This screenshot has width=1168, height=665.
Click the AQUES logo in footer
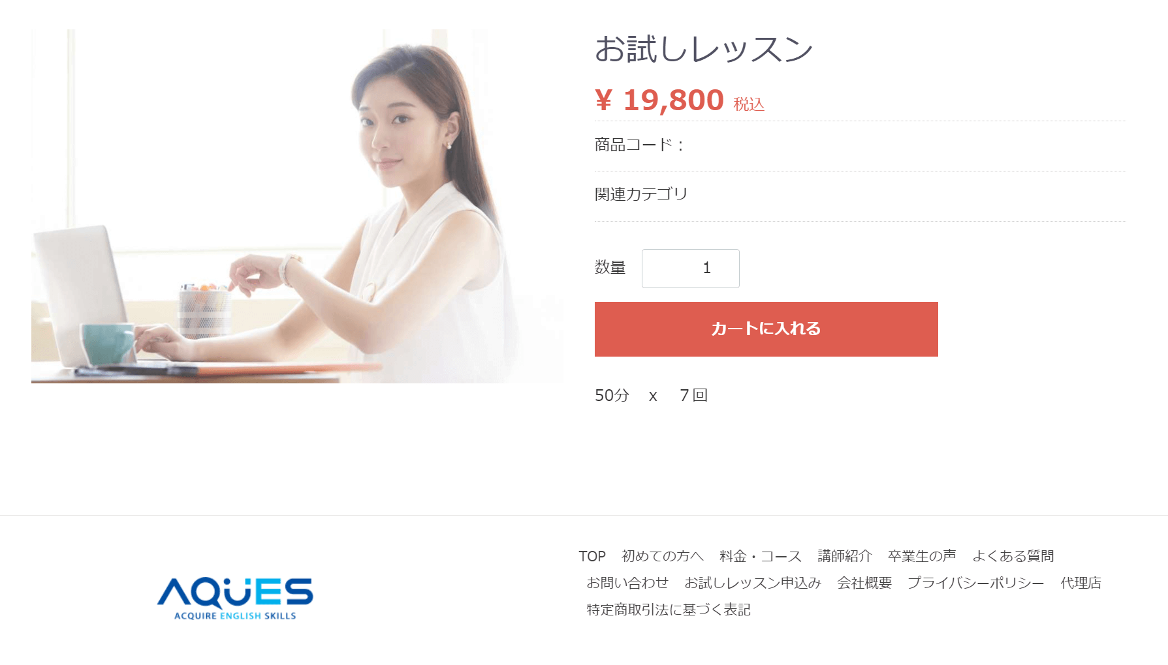coord(235,598)
